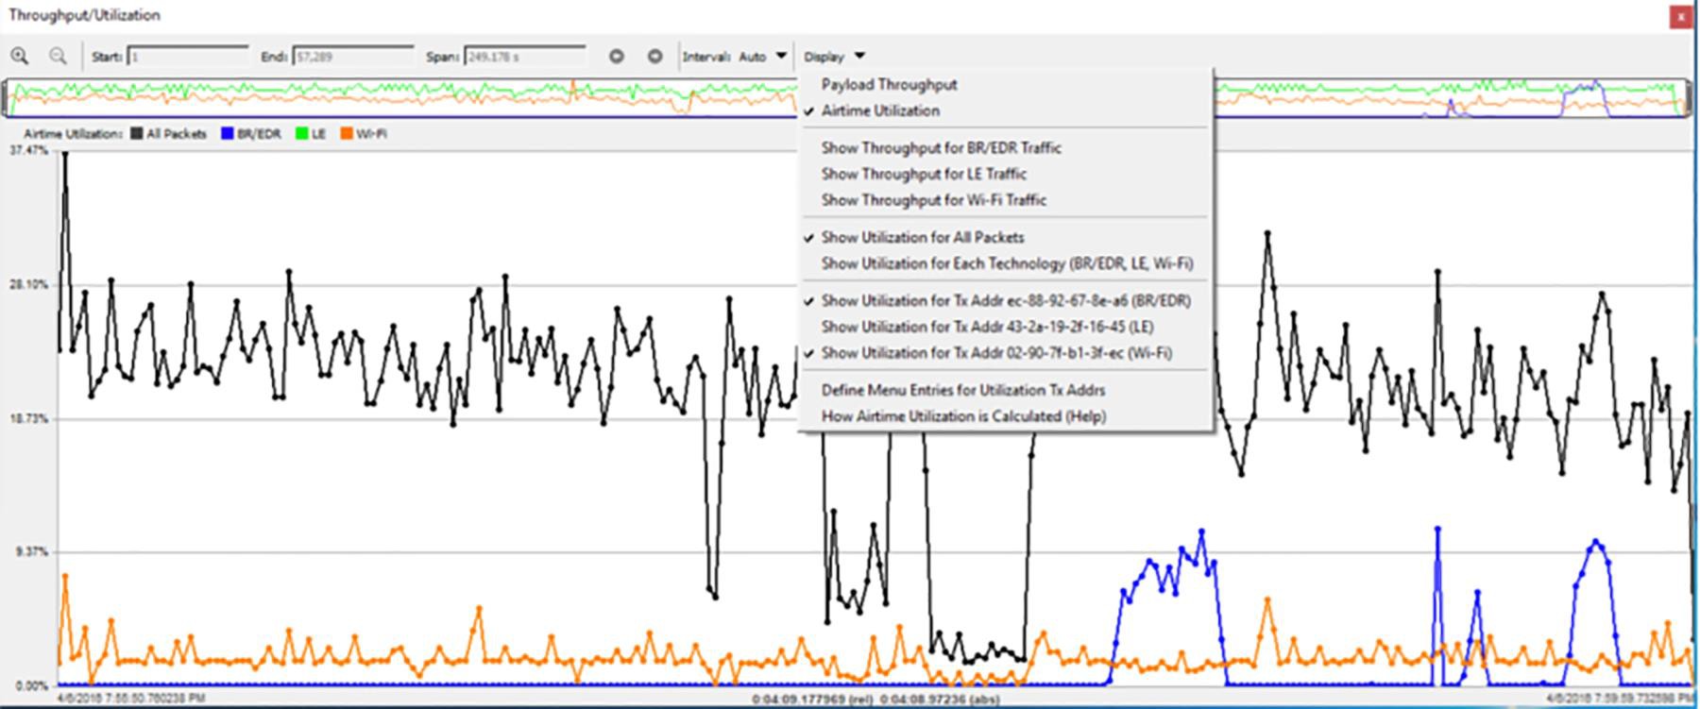The width and height of the screenshot is (1700, 709).
Task: Grab the left handle of the overview range
Action: click(7, 98)
